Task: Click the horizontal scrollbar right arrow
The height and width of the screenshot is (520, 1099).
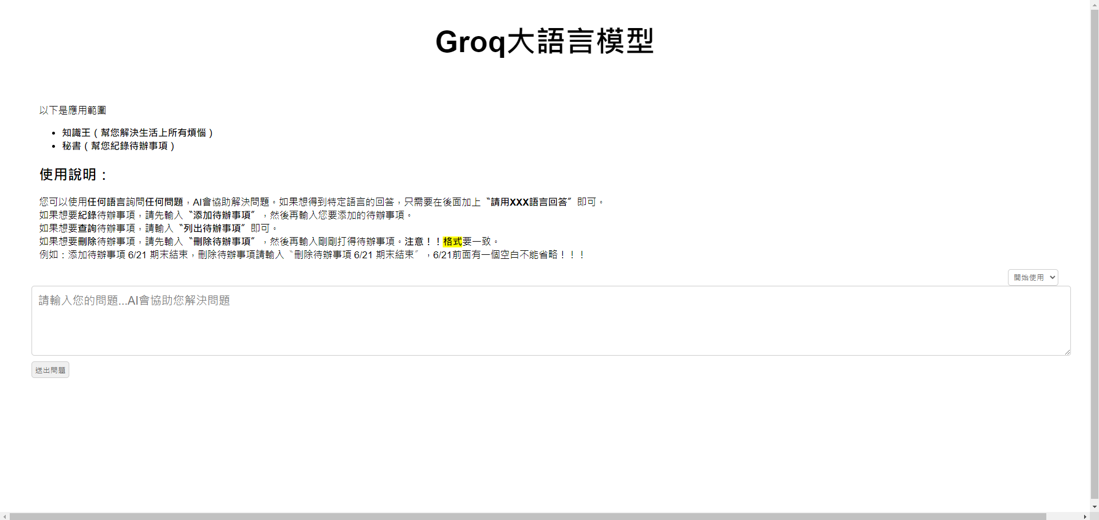Action: pyautogui.click(x=1085, y=516)
